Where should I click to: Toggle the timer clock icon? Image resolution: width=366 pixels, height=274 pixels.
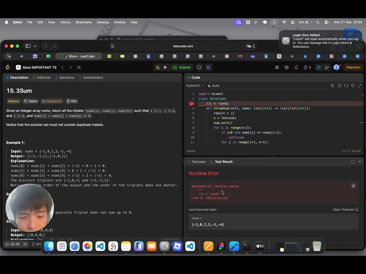click(319, 67)
